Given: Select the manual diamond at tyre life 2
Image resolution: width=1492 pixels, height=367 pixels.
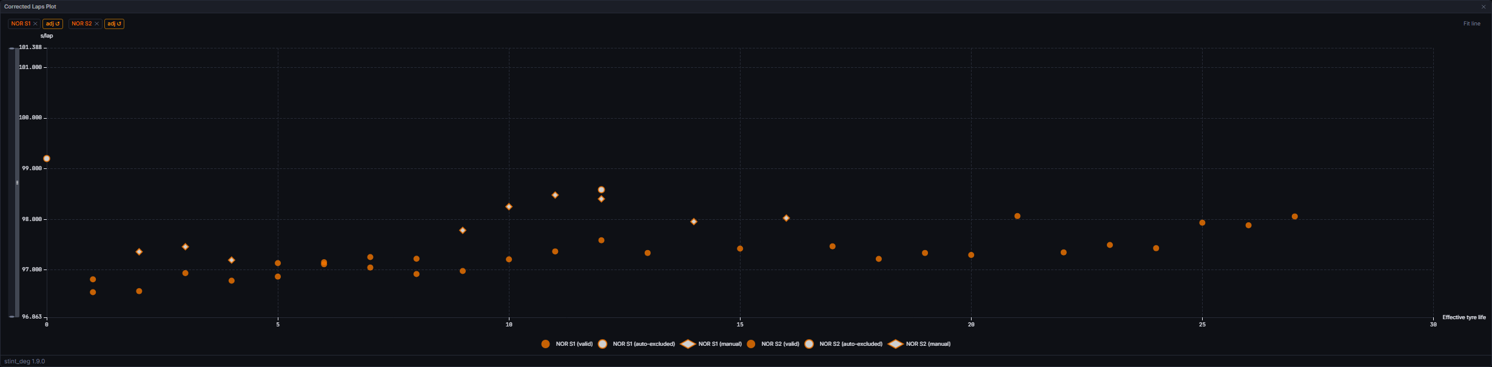Looking at the screenshot, I should coord(139,251).
